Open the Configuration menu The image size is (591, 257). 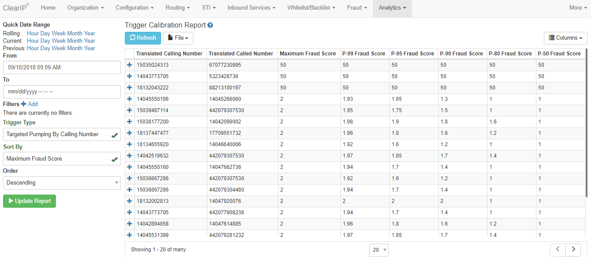134,8
